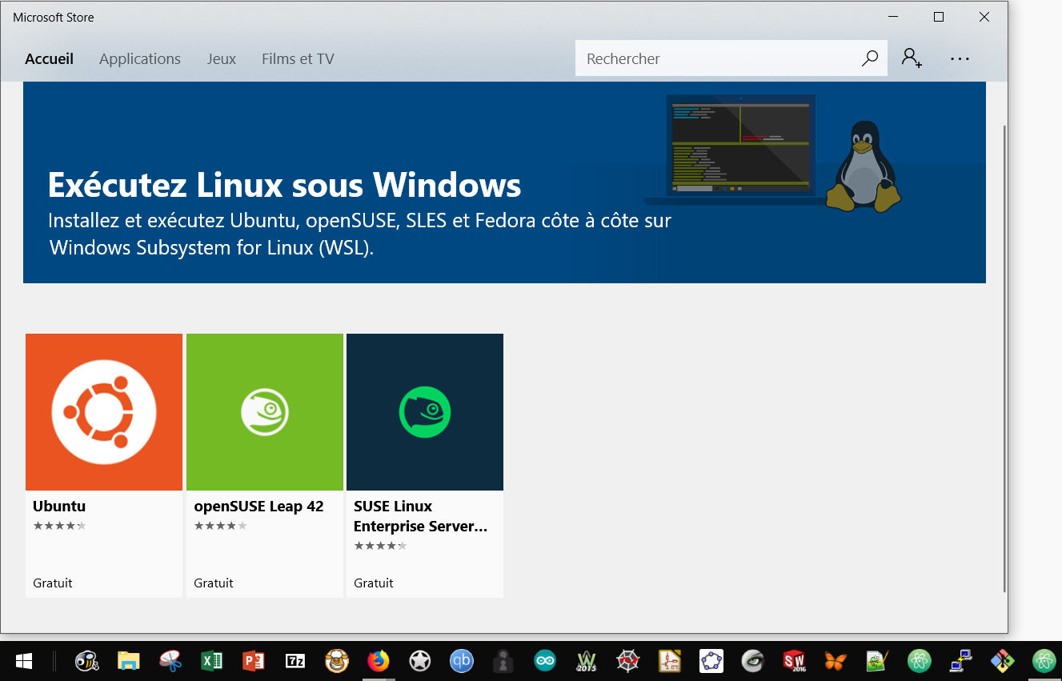The height and width of the screenshot is (681, 1062).
Task: Open Firefox from the taskbar
Action: point(378,661)
